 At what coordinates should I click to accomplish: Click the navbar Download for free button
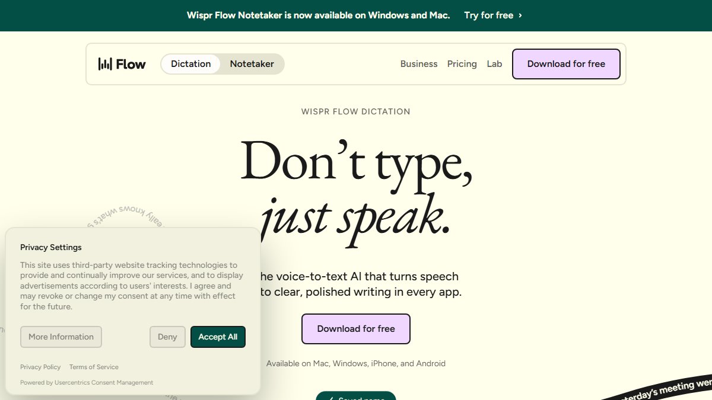(566, 64)
